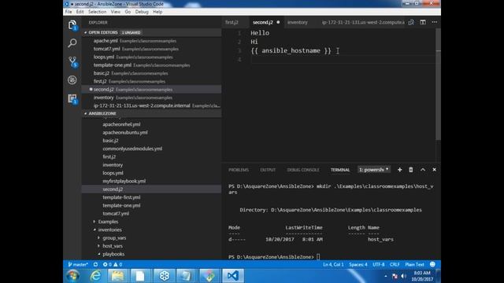Click CRLF line ending selector
Viewport: 504px width, 283px height.
(x=395, y=264)
